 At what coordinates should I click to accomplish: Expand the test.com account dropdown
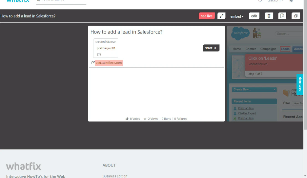(275, 1)
